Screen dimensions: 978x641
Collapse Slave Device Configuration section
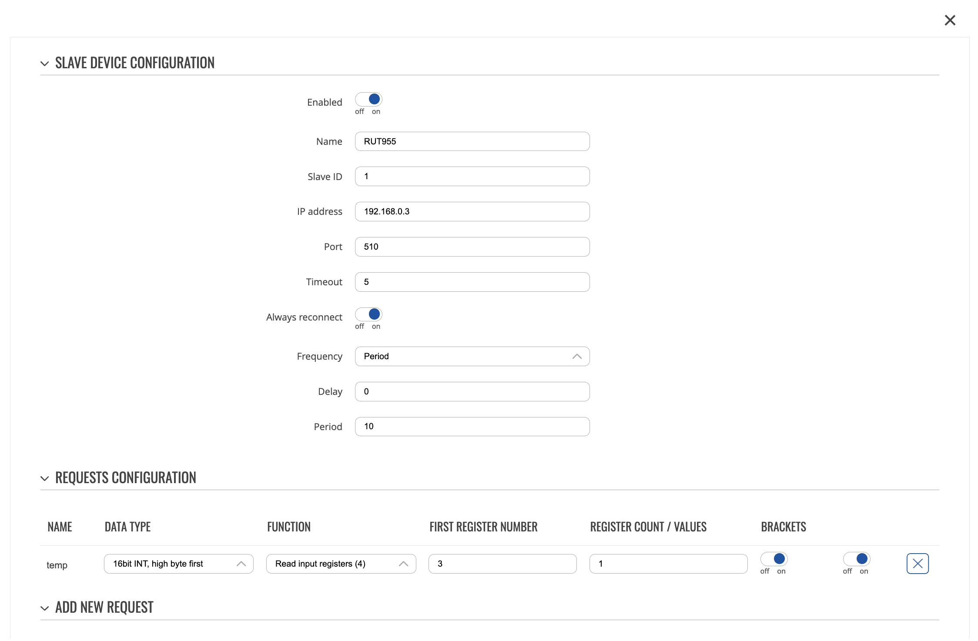click(x=44, y=63)
